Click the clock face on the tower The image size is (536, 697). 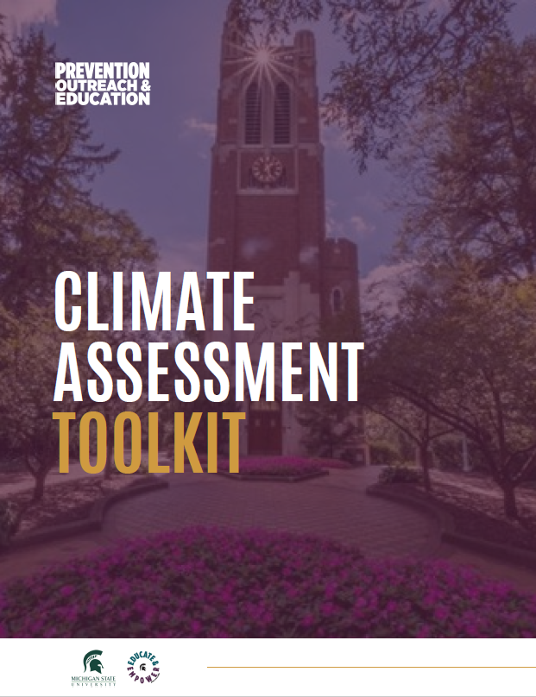[267, 167]
